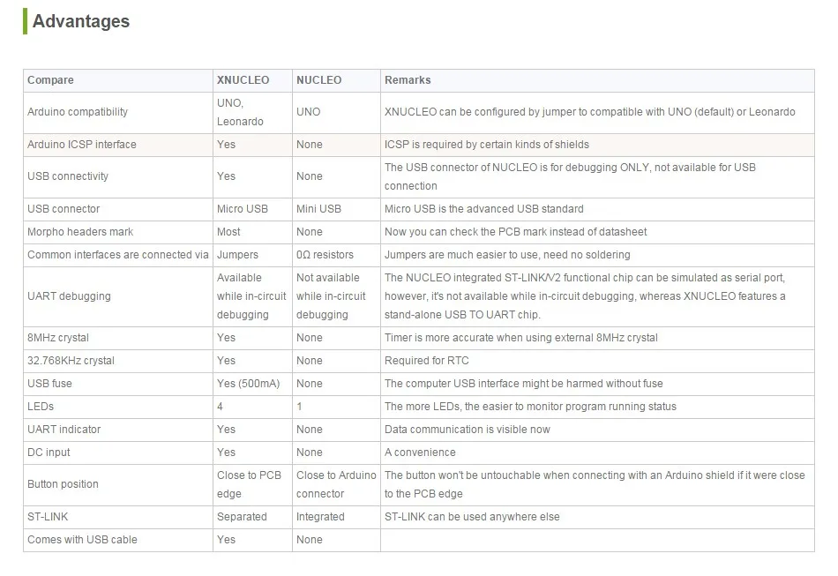838x576 pixels.
Task: Click 'None' in the Morpho headers mark row
Action: [310, 232]
